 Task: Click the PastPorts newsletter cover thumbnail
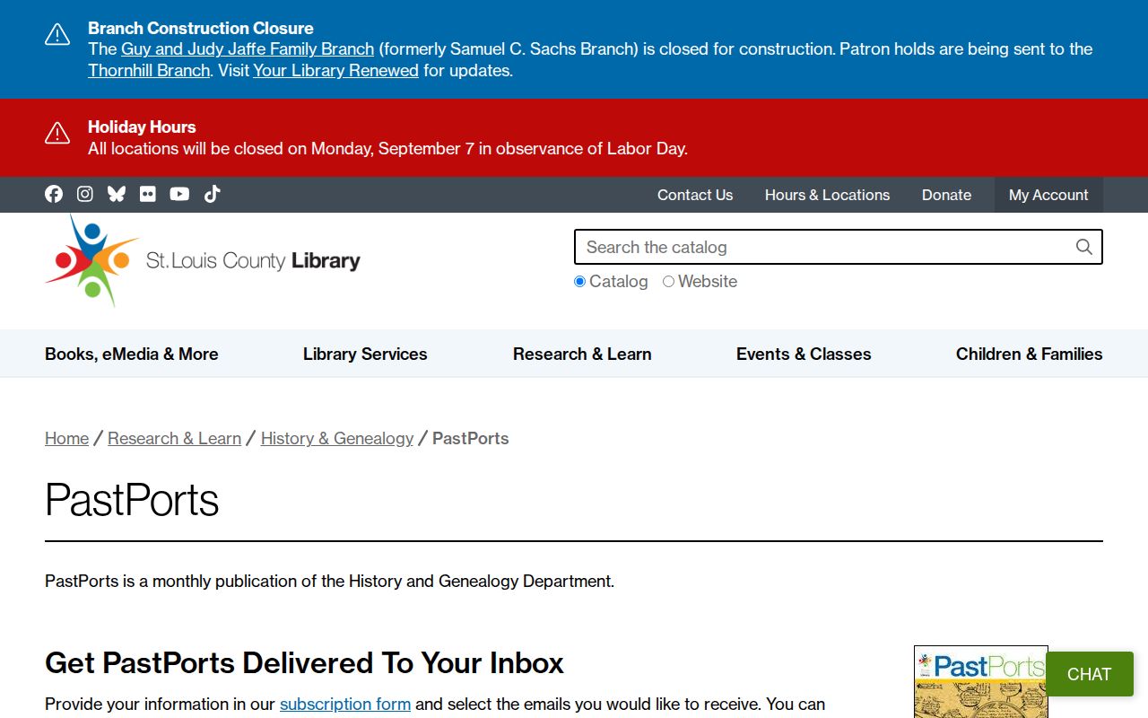[981, 681]
